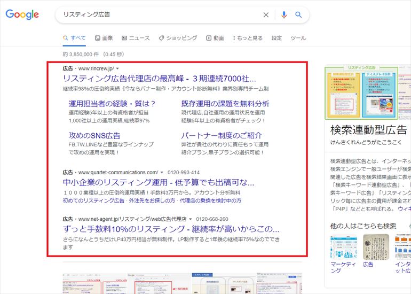Click the result count 約 3,850,000 件 text
This screenshot has height=294, width=411.
pyautogui.click(x=81, y=55)
